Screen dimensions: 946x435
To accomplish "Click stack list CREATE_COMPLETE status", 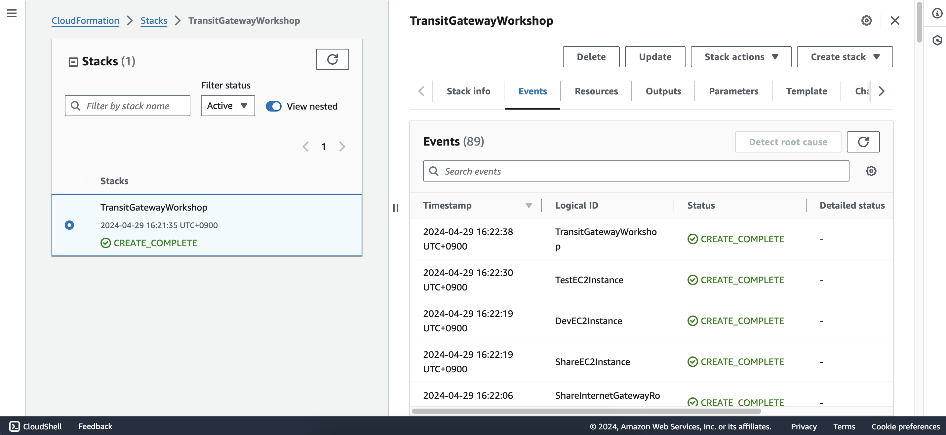I will tap(149, 243).
